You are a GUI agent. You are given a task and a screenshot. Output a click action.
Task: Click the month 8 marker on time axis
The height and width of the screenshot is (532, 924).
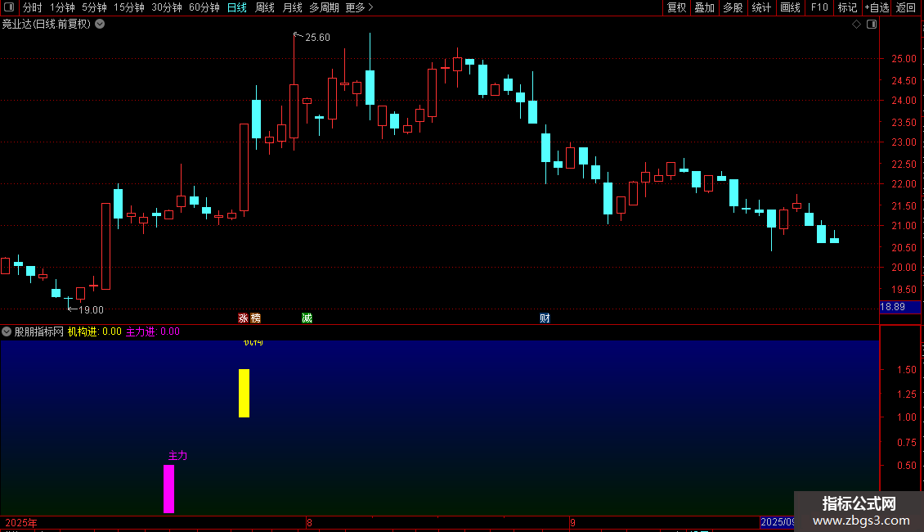pyautogui.click(x=309, y=522)
